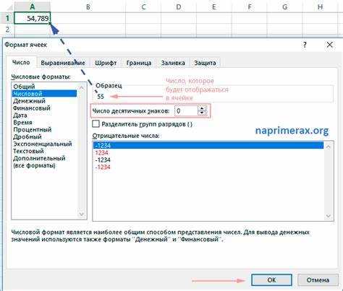
Task: Choose the Время format
Action: point(44,122)
